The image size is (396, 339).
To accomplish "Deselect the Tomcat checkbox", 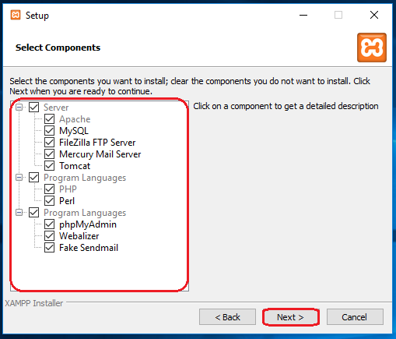I will (49, 166).
